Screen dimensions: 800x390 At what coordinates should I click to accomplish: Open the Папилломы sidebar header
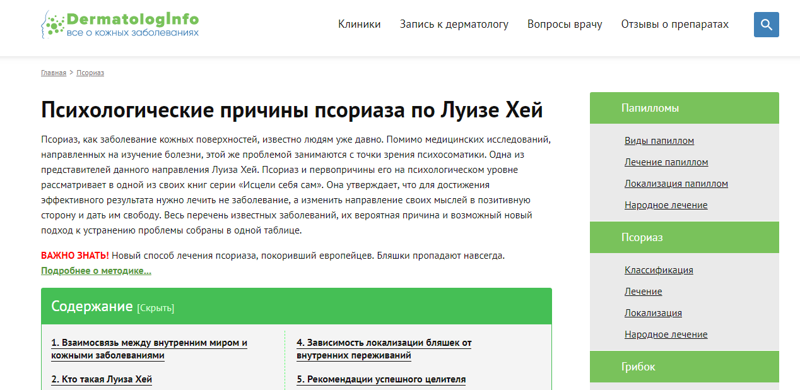tap(685, 108)
